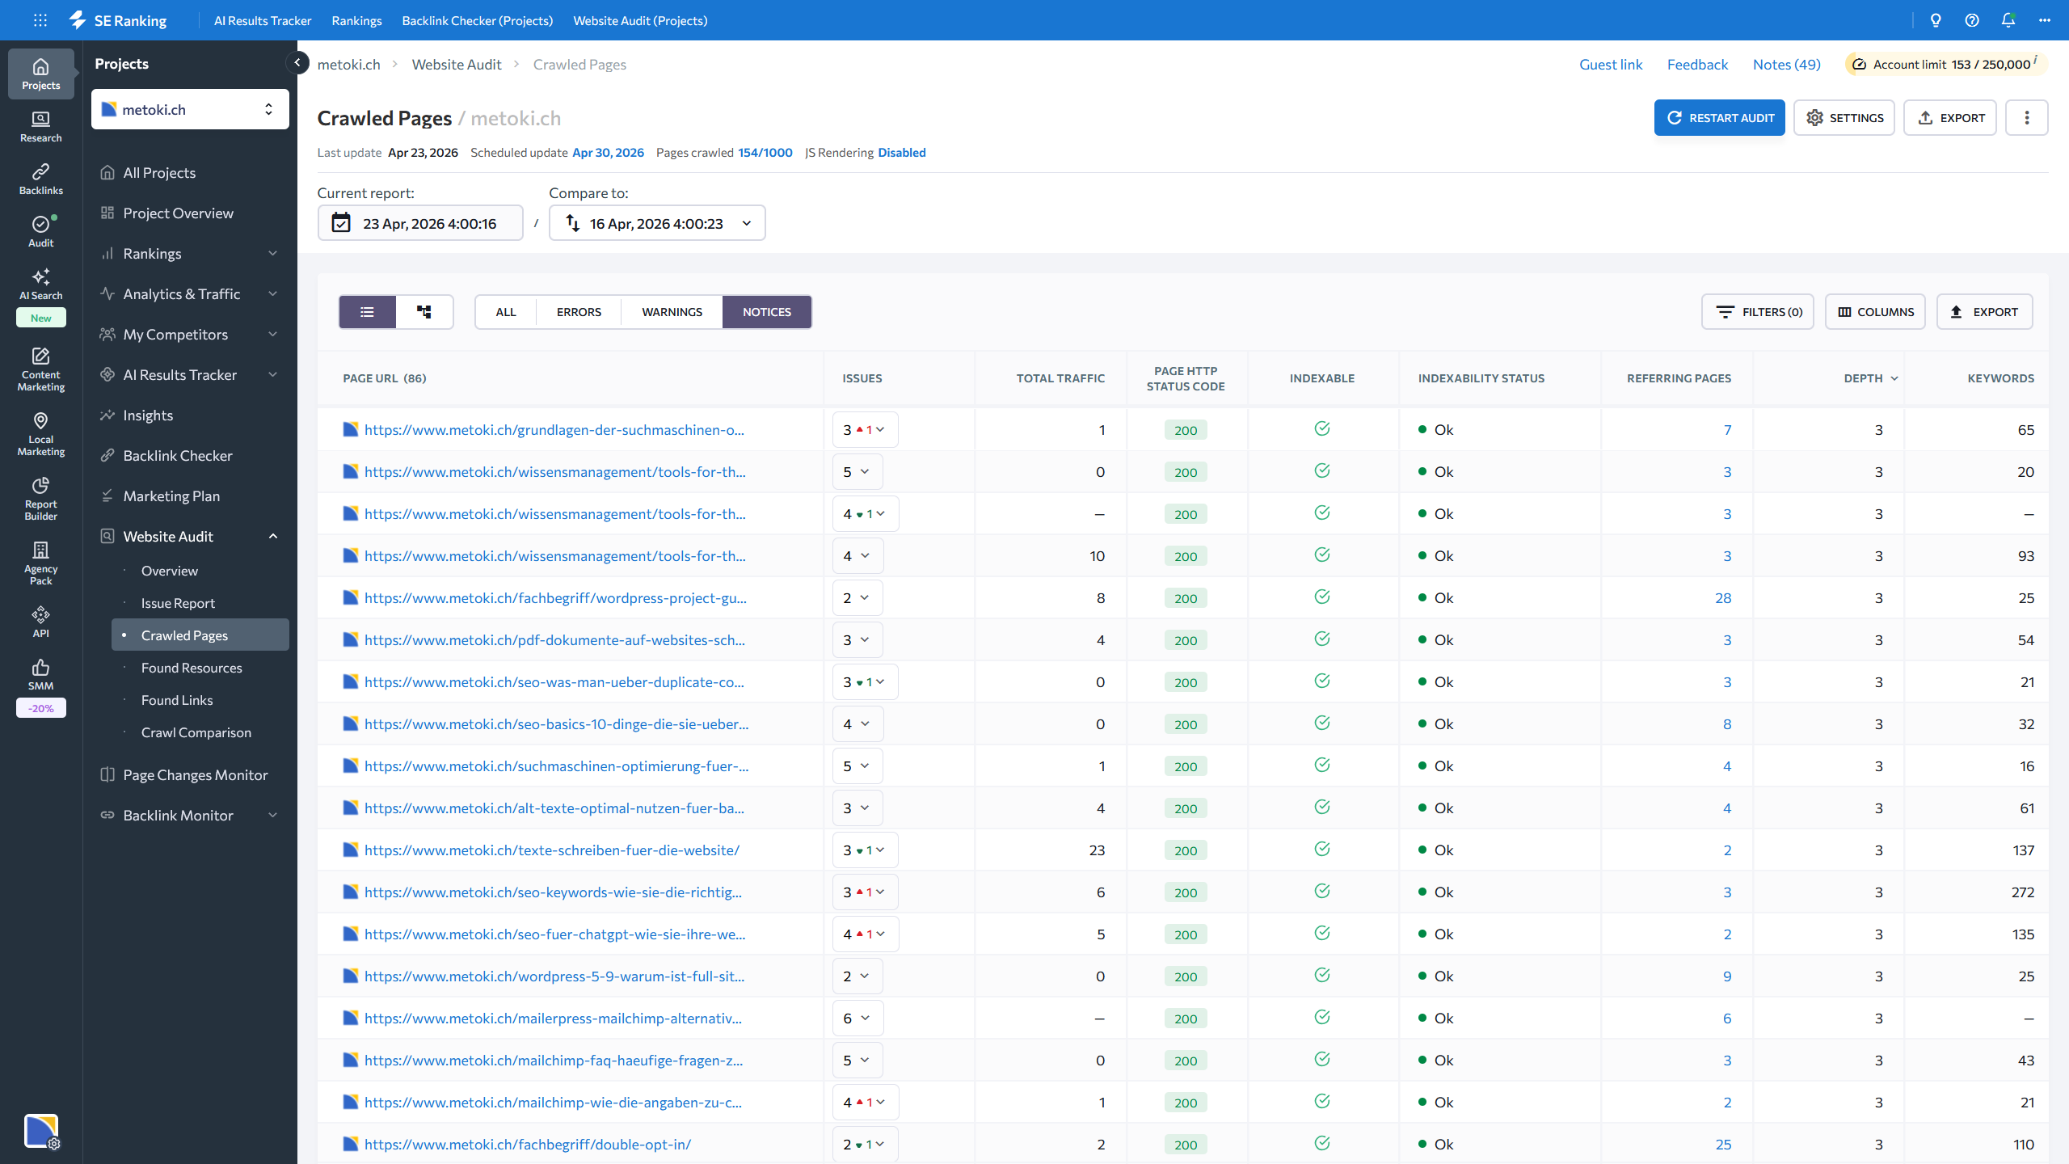Open the notifications bell icon

[x=2008, y=20]
